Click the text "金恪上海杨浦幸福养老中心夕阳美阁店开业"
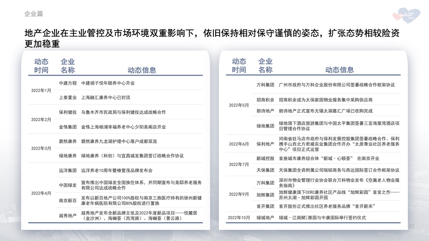Viewport: 429px width, 241px height. tap(123, 127)
